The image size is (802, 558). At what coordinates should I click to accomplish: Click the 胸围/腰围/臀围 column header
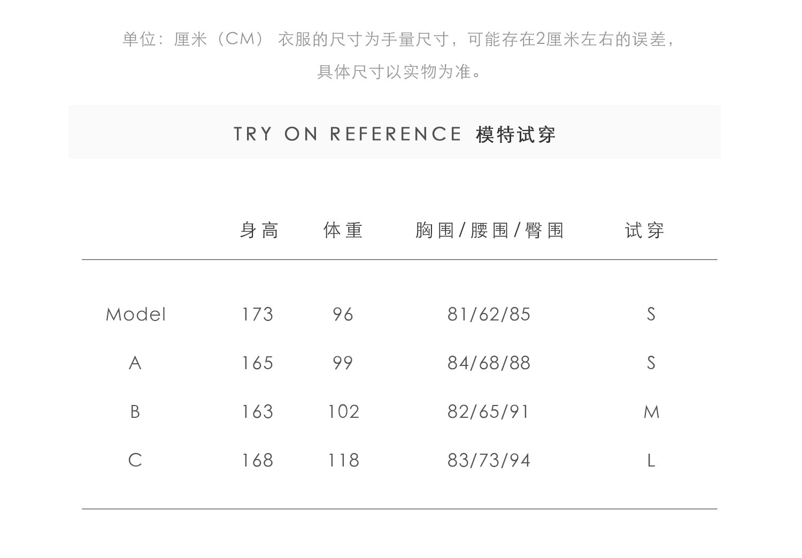pos(490,231)
